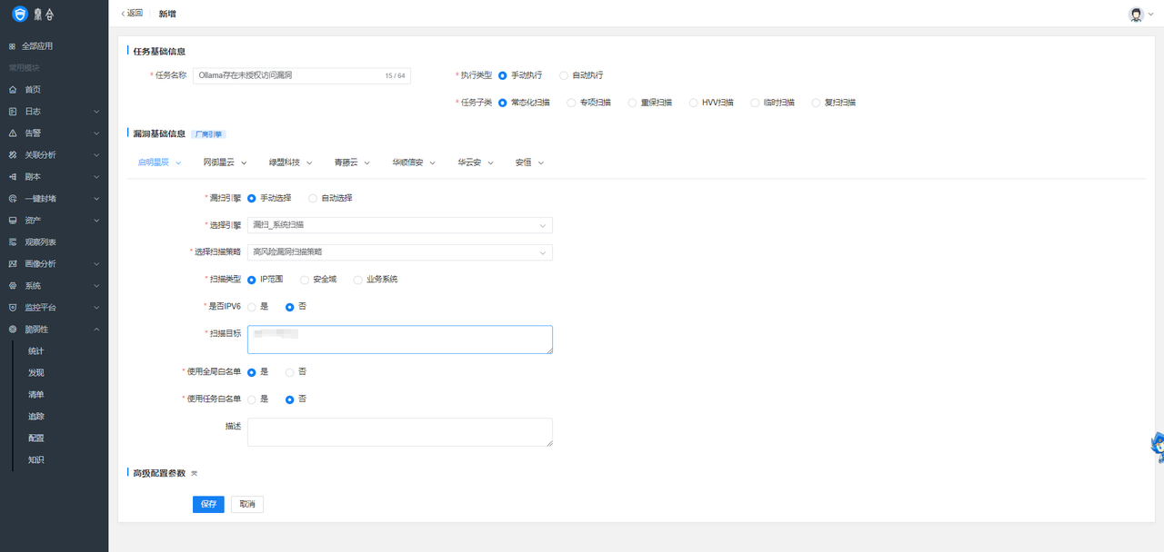Screen dimensions: 1164x552
Task: Click the 监控平台 shield icon
Action: point(13,308)
